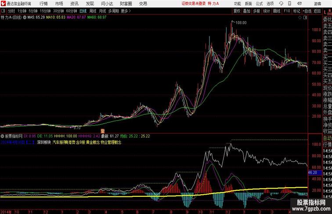Switch to 分时 intraday chart
332x214 pixels.
(x=11, y=11)
